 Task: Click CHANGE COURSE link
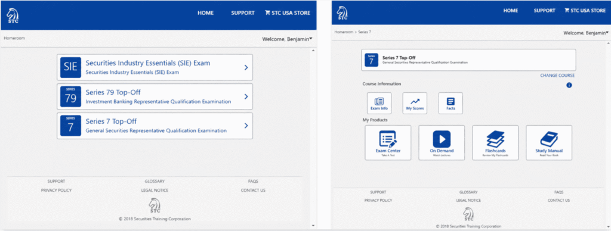[x=557, y=76]
